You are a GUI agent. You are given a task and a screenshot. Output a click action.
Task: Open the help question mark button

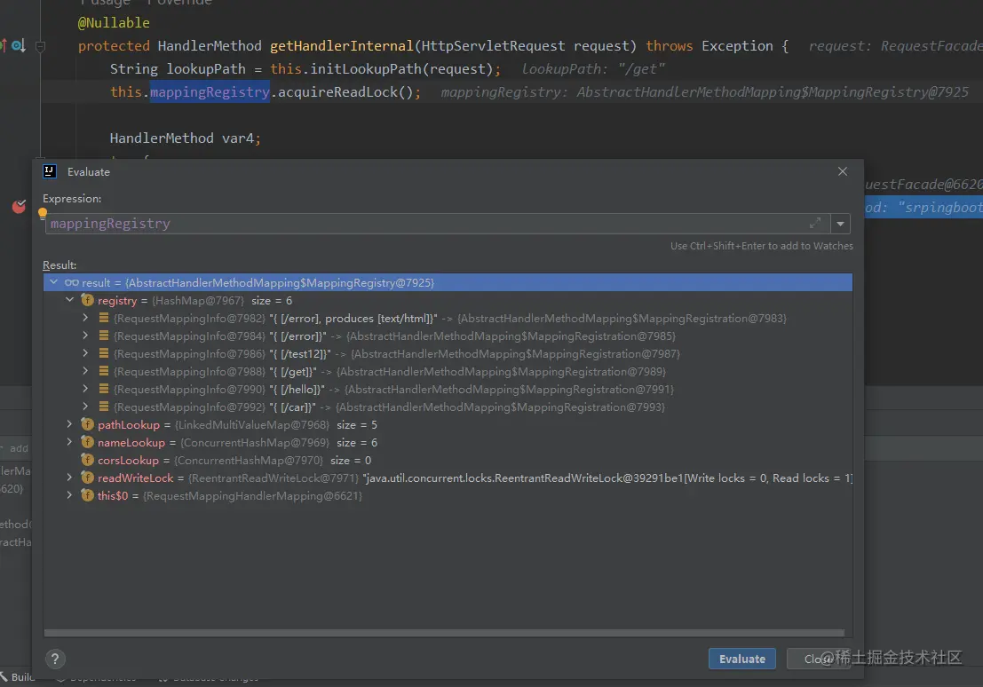[55, 659]
